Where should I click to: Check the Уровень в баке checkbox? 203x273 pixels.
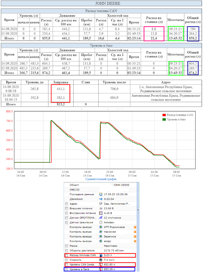tap(66, 269)
